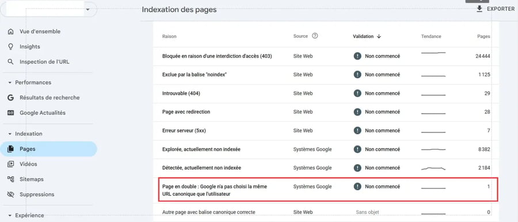Click warning icon in Explorée non indexée row
This screenshot has height=222, width=518.
click(x=357, y=150)
